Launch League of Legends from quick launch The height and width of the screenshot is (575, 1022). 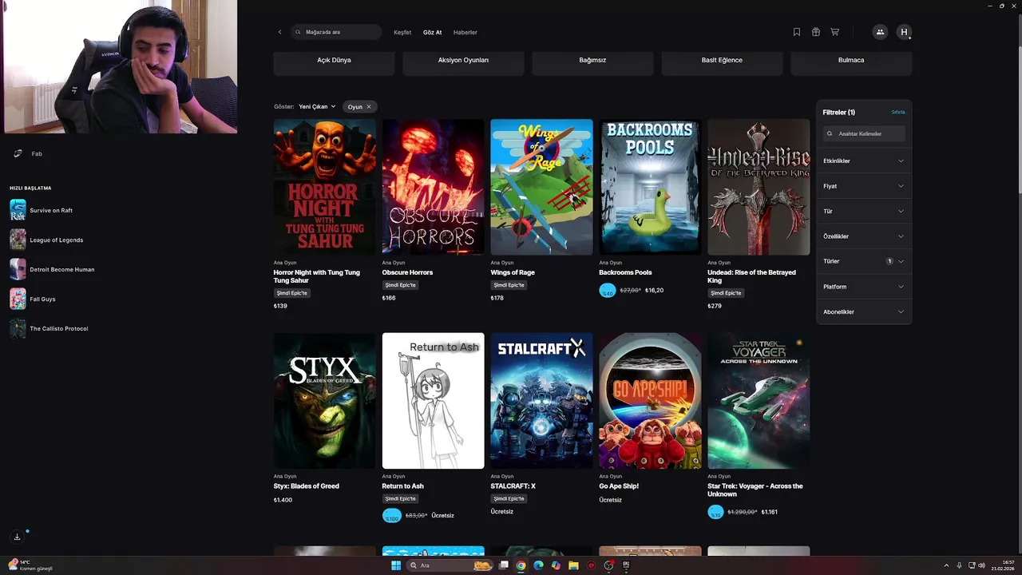(x=46, y=240)
